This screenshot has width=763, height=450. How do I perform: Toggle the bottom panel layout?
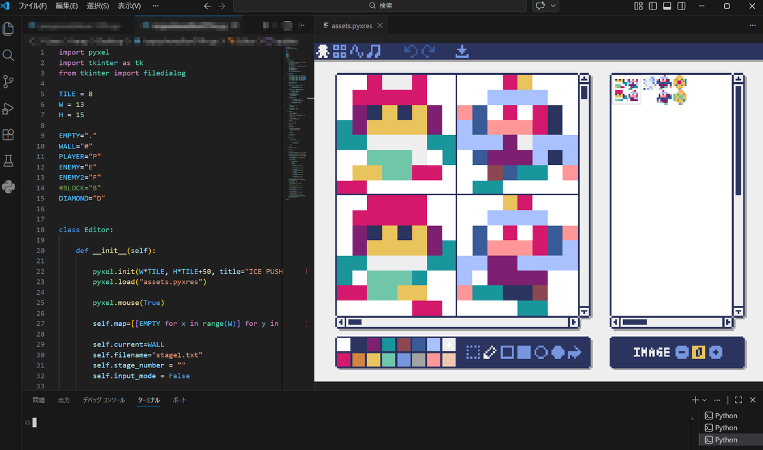click(667, 6)
